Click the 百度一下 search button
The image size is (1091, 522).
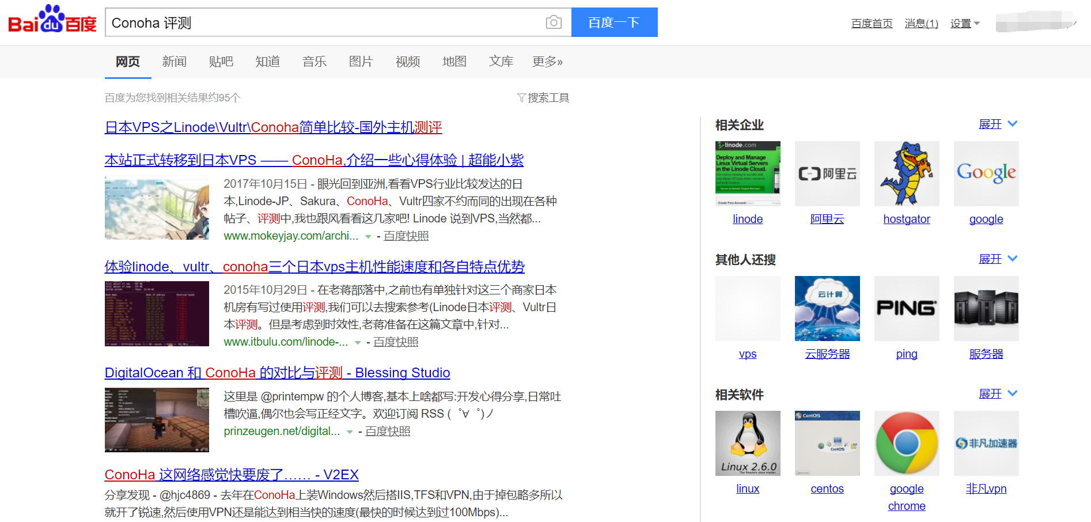click(615, 22)
